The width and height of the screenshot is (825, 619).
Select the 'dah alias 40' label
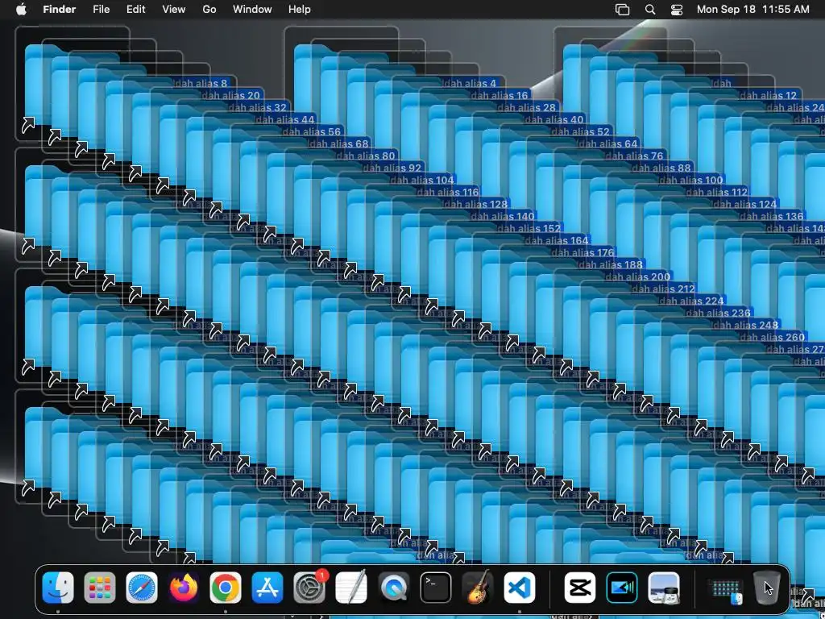tap(554, 119)
